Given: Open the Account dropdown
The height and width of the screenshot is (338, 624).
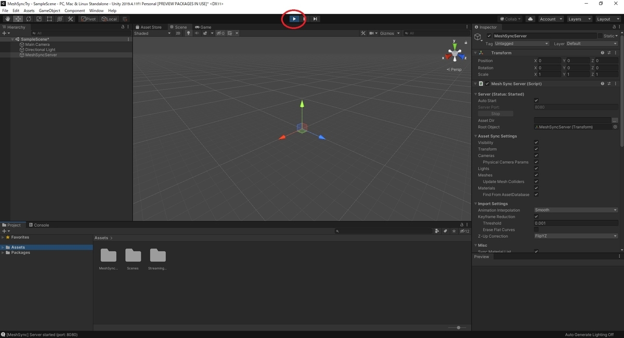Looking at the screenshot, I should [x=550, y=19].
